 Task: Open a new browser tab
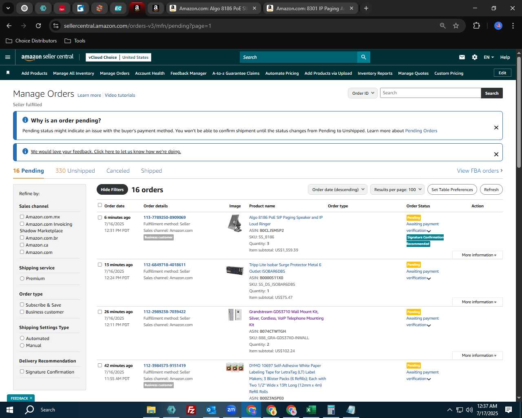[x=366, y=8]
